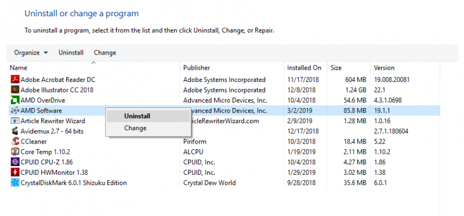Image resolution: width=464 pixels, height=216 pixels.
Task: Select the CPUID CPU-Z 1.86 icon
Action: click(x=15, y=162)
